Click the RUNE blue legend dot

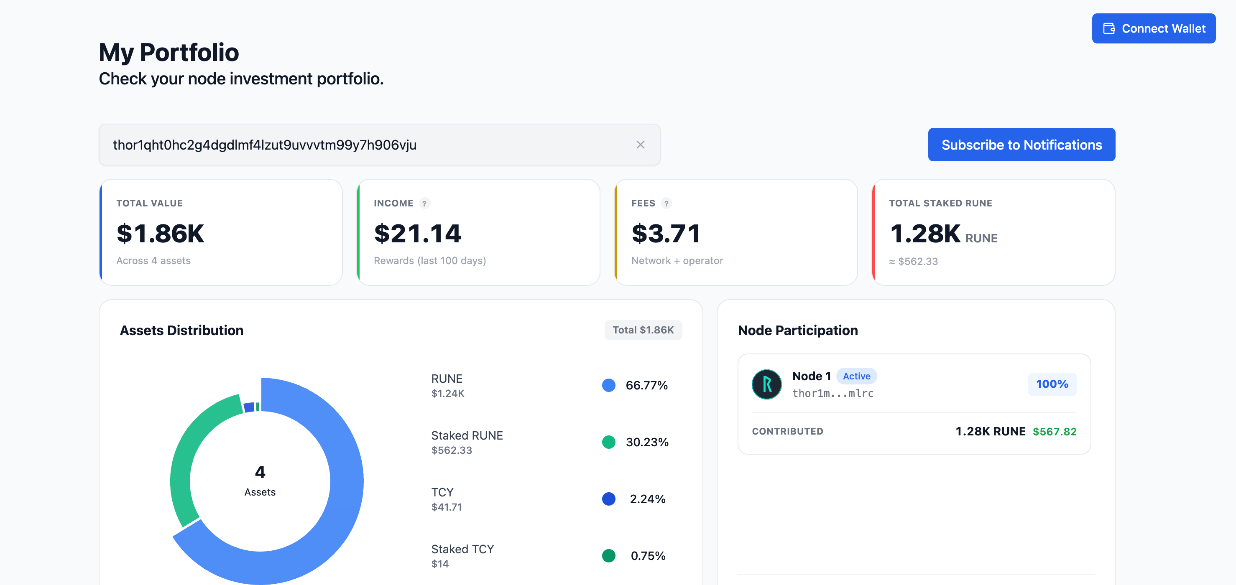pyautogui.click(x=608, y=385)
